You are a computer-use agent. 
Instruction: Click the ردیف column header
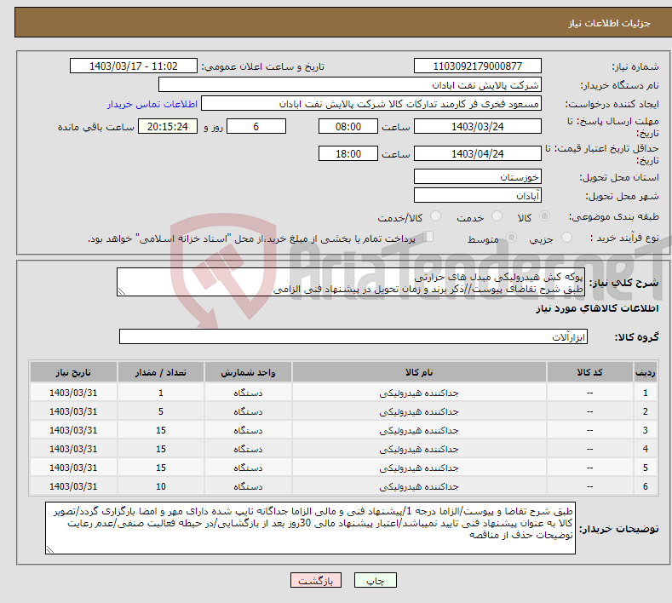pyautogui.click(x=646, y=372)
